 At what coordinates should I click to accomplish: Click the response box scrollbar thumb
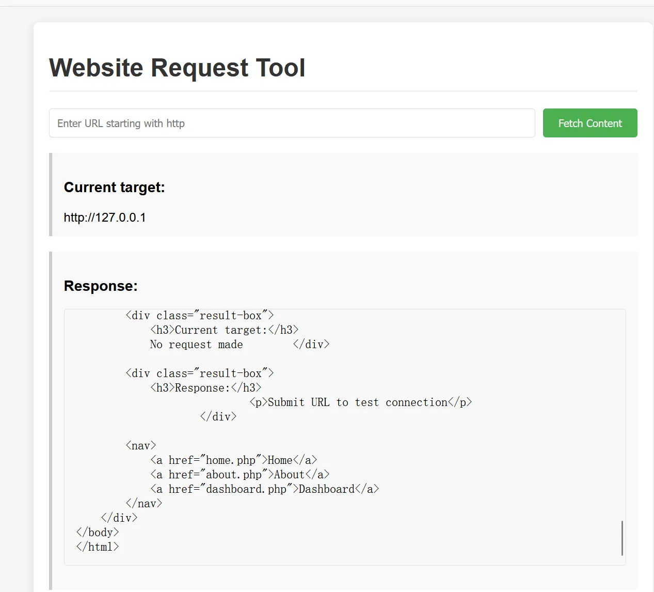click(622, 538)
